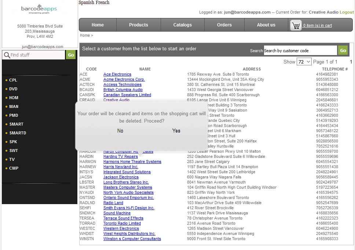The width and height of the screenshot is (355, 250).
Task: Click address 1785 Rexway Ave. Suite 8 Toronto
Action: point(218,75)
